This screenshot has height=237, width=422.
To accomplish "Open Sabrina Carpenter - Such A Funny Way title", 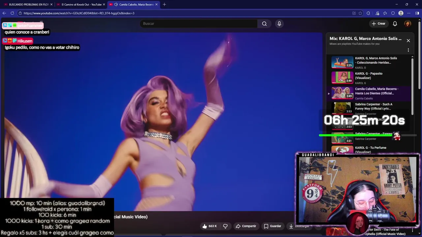I will pos(374,106).
